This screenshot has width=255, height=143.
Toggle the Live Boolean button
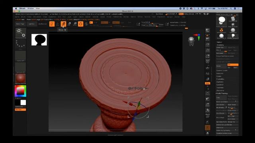click(x=43, y=24)
